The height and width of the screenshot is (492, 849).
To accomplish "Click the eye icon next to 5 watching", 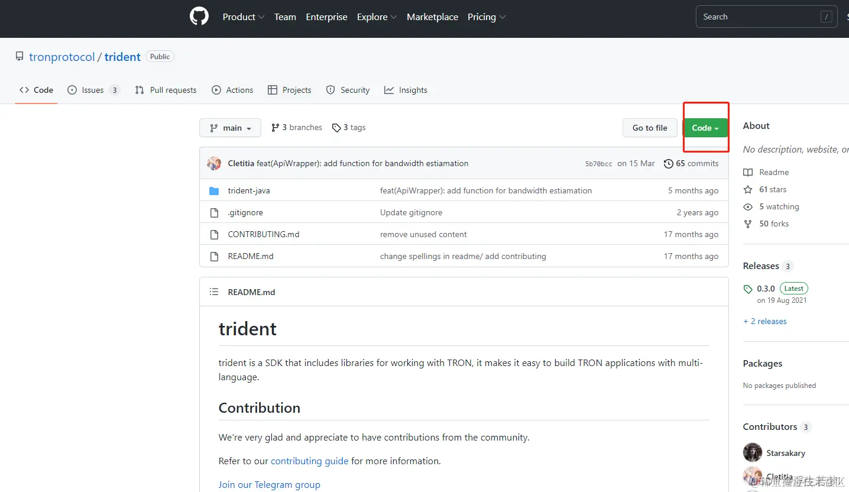I will pyautogui.click(x=747, y=206).
